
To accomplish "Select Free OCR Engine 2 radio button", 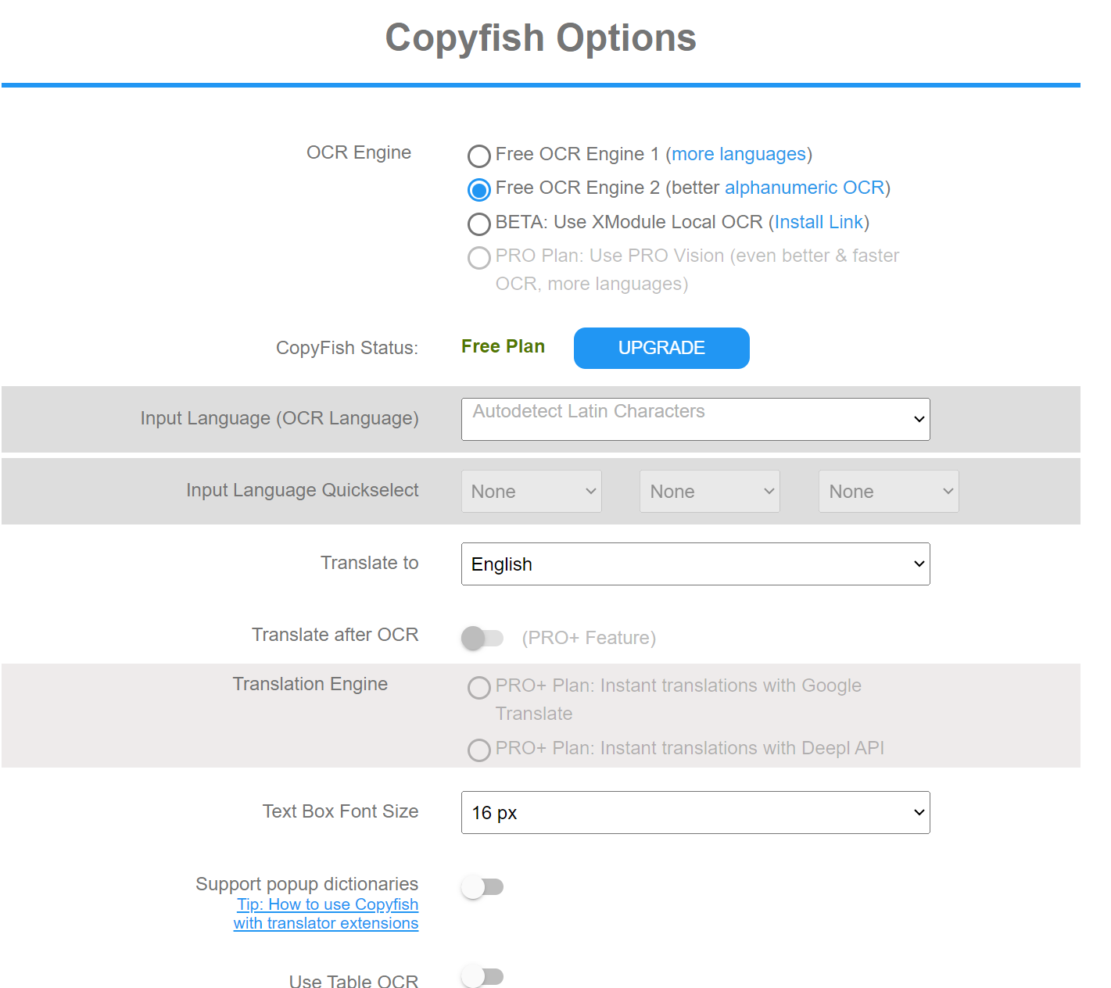I will point(479,190).
